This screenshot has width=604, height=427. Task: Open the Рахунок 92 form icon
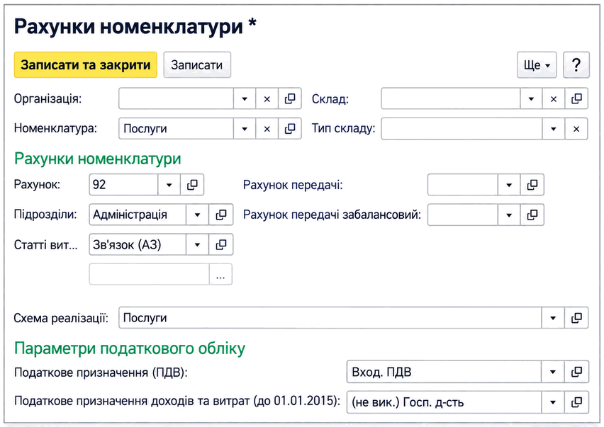(192, 185)
